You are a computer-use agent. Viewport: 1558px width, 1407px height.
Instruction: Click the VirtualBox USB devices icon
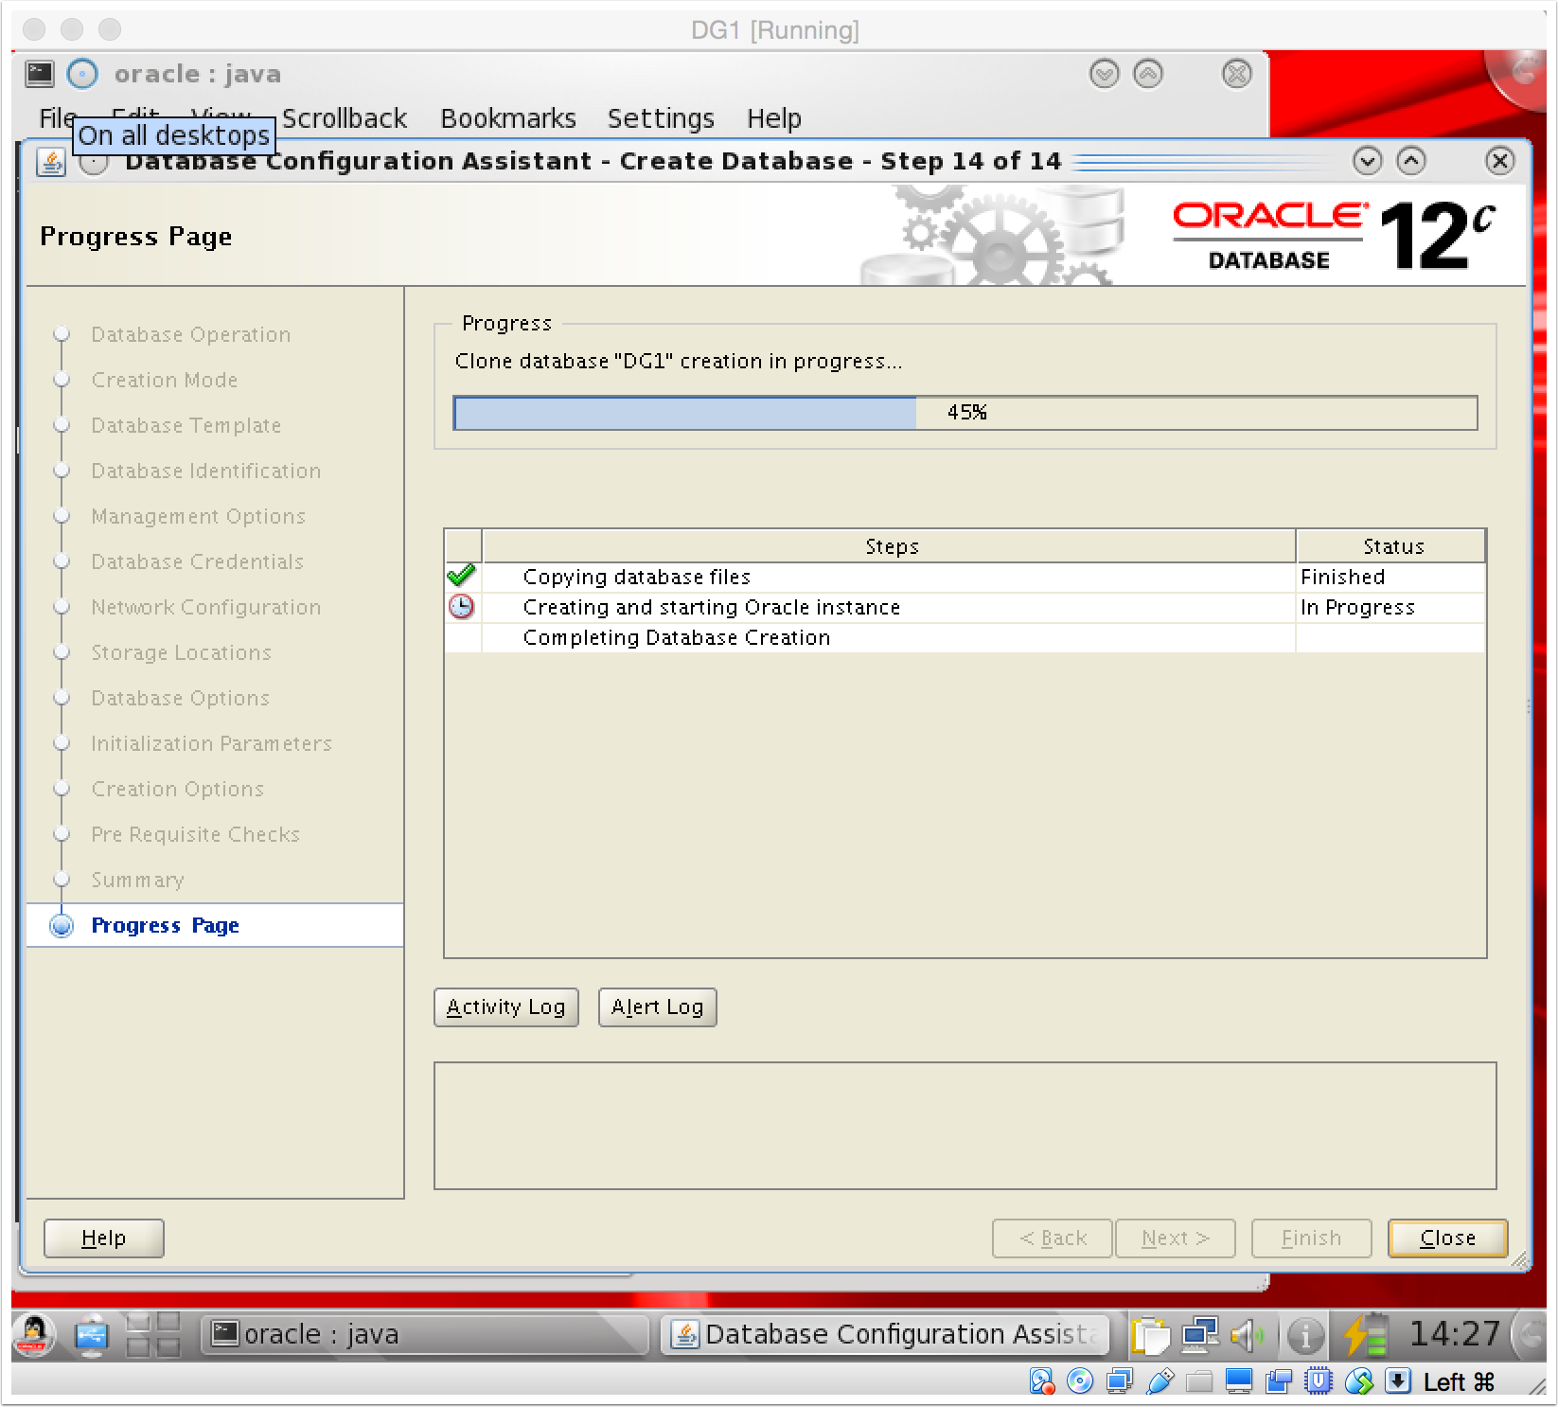[1160, 1382]
